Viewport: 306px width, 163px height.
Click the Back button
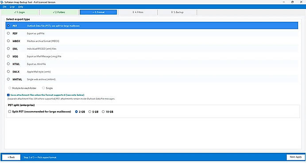click(11, 157)
